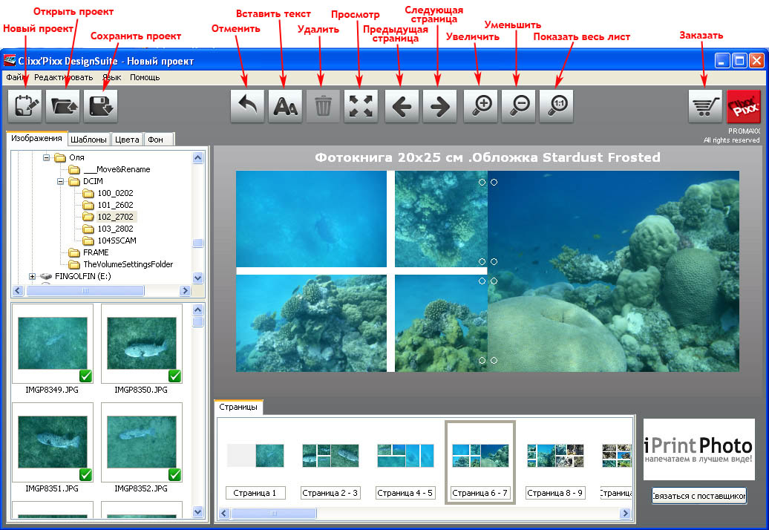Select the IMGP8350.JPG thumbnail

[142, 343]
